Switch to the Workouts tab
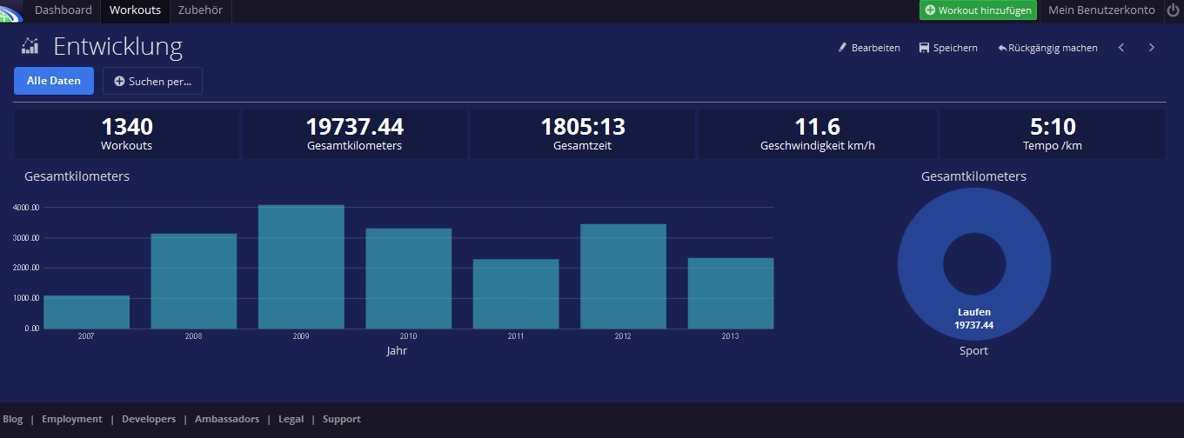Viewport: 1184px width, 438px height. (x=135, y=10)
